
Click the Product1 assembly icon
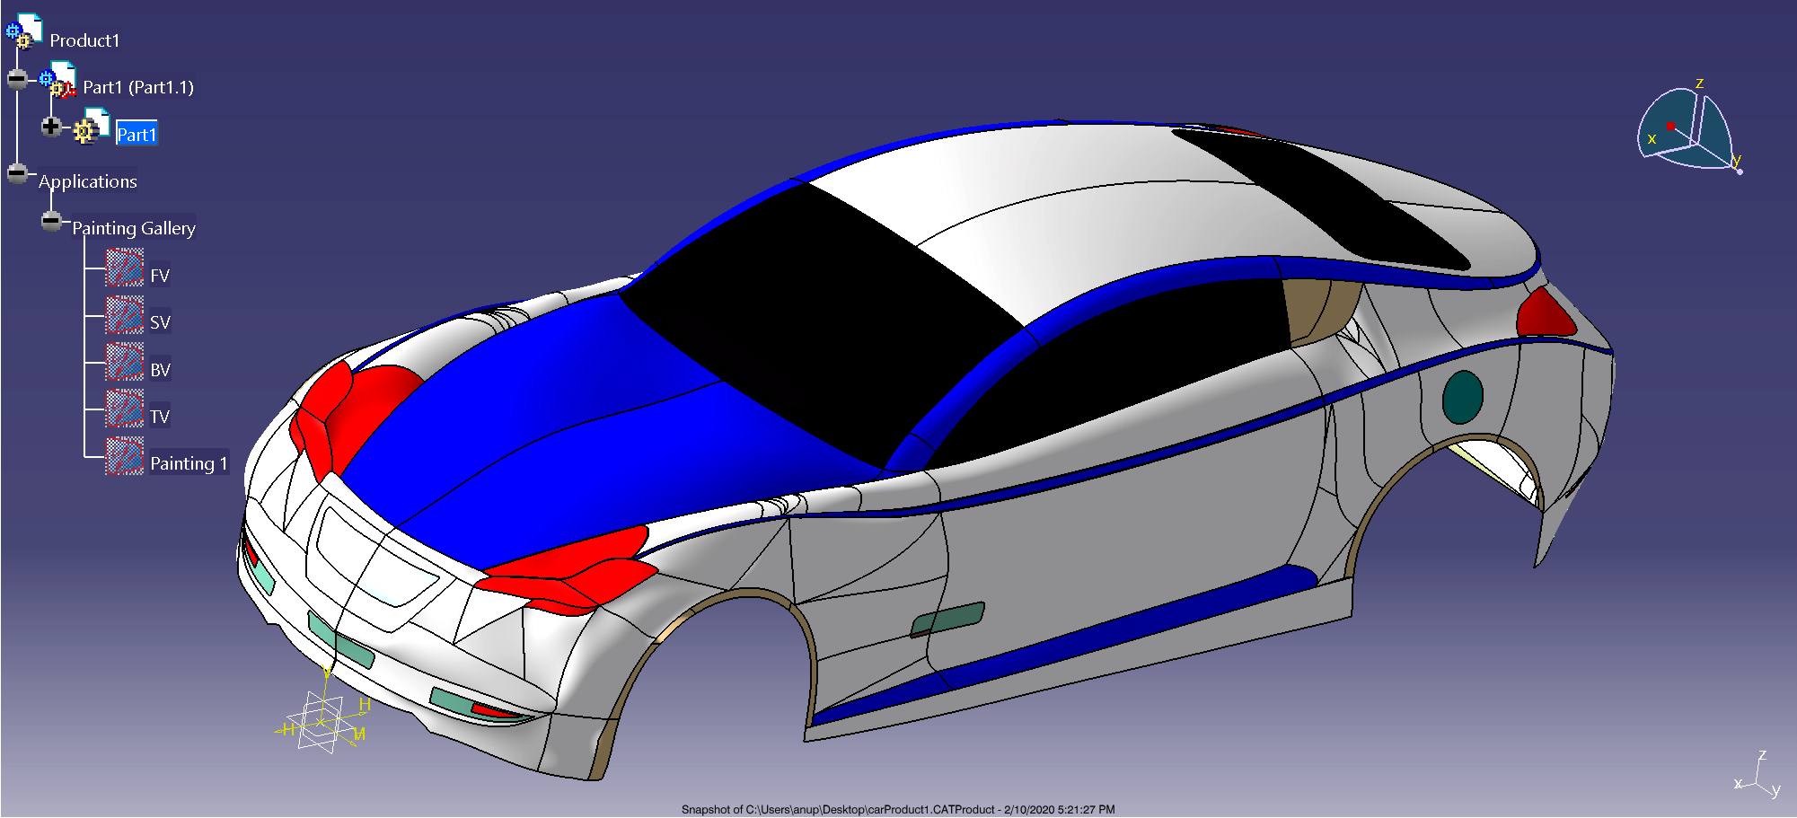[24, 31]
